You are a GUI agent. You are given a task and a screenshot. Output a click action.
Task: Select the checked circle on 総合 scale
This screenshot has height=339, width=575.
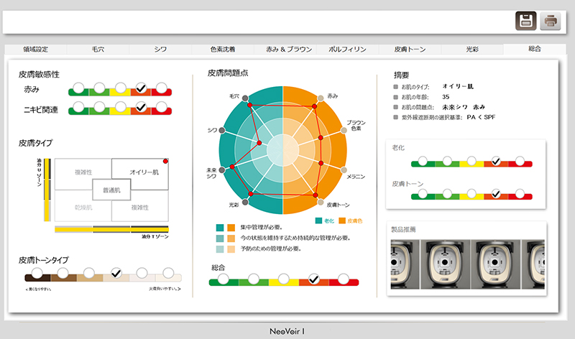tap(313, 279)
